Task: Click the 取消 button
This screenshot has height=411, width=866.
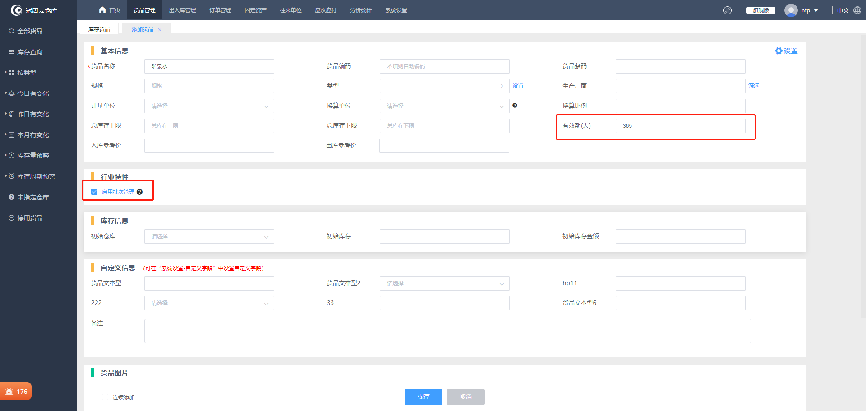Action: coord(466,397)
